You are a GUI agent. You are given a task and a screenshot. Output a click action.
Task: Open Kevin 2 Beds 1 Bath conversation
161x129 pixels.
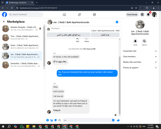pos(22,47)
